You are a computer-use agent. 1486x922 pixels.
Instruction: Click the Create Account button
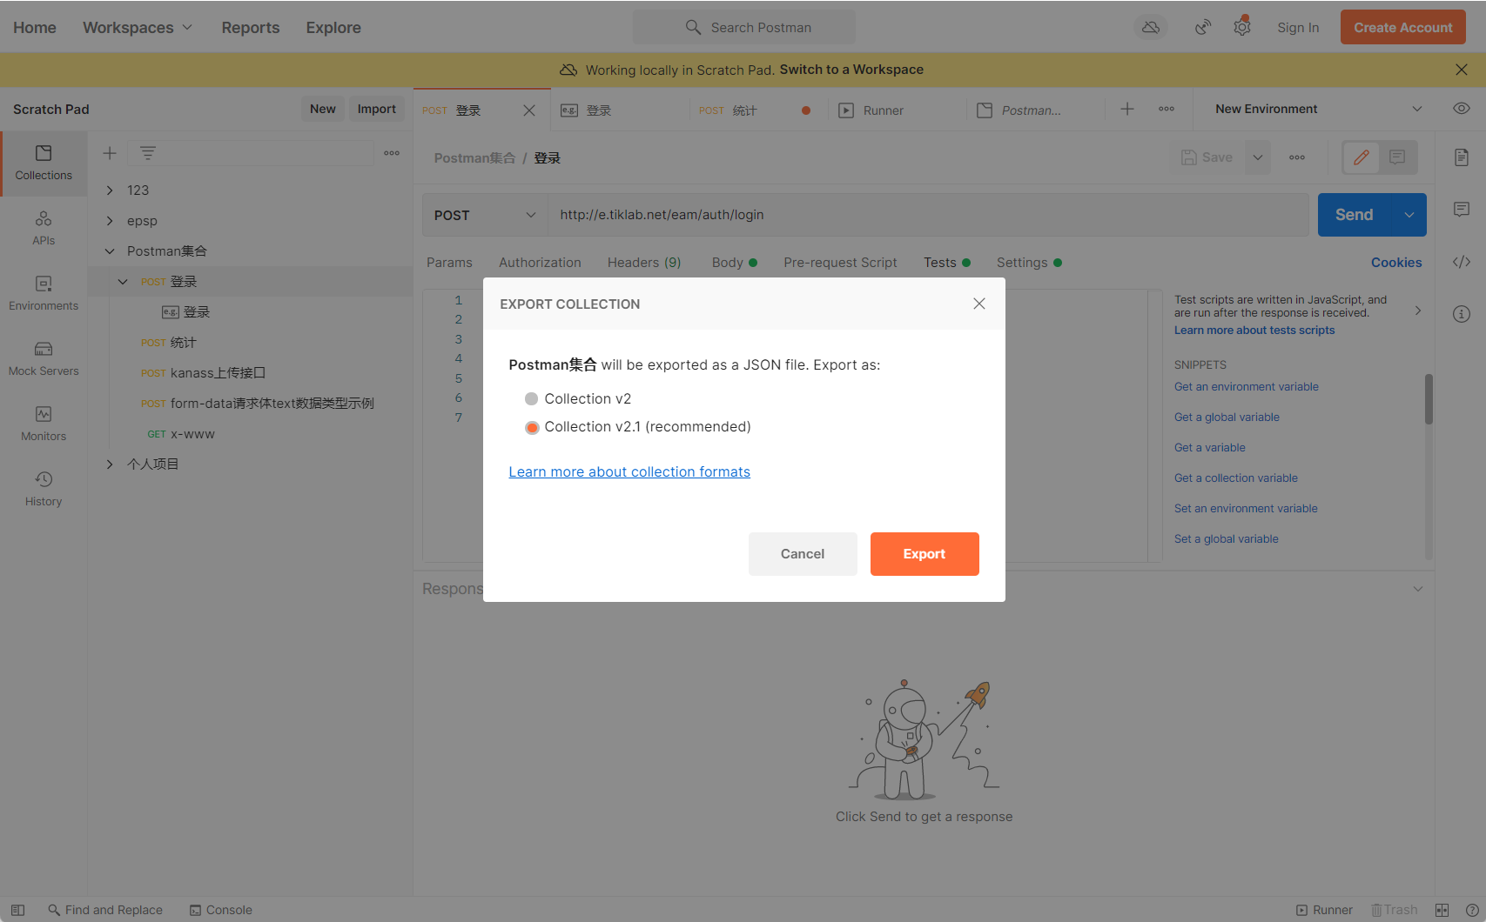[1403, 28]
